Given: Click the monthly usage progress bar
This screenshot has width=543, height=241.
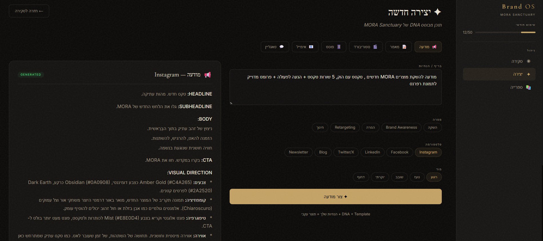Looking at the screenshot, I should tap(505, 33).
